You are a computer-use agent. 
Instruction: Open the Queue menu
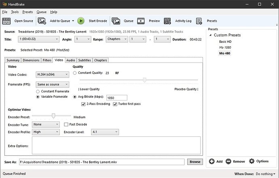coord(42,12)
